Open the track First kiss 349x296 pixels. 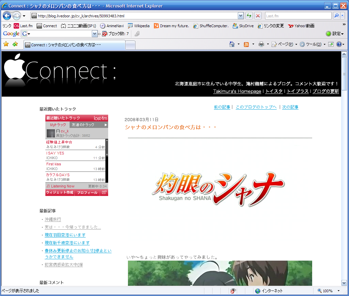pyautogui.click(x=54, y=164)
